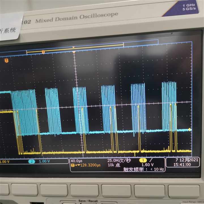Click the orange T marker at upper left

[x=7, y=61]
